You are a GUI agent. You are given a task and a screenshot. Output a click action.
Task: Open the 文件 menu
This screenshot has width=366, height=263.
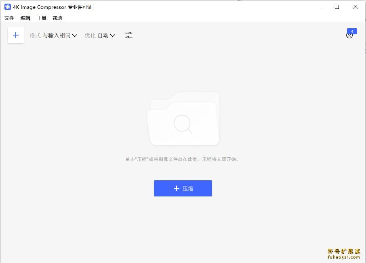(x=9, y=18)
